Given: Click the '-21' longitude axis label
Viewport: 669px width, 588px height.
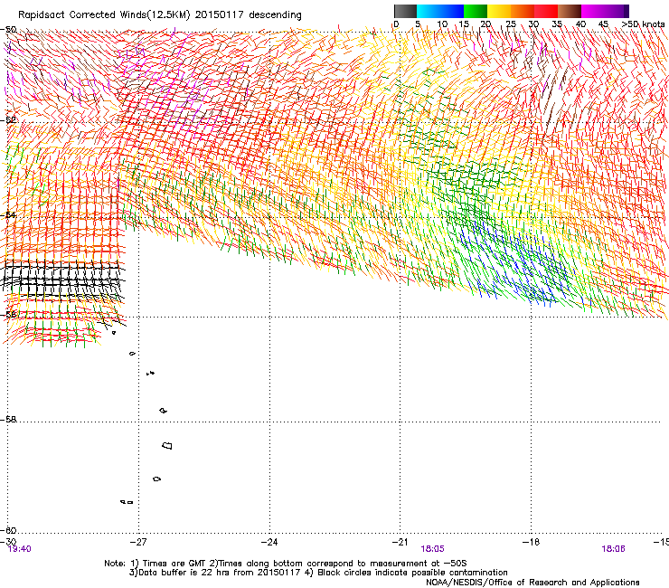Looking at the screenshot, I should click(x=400, y=542).
